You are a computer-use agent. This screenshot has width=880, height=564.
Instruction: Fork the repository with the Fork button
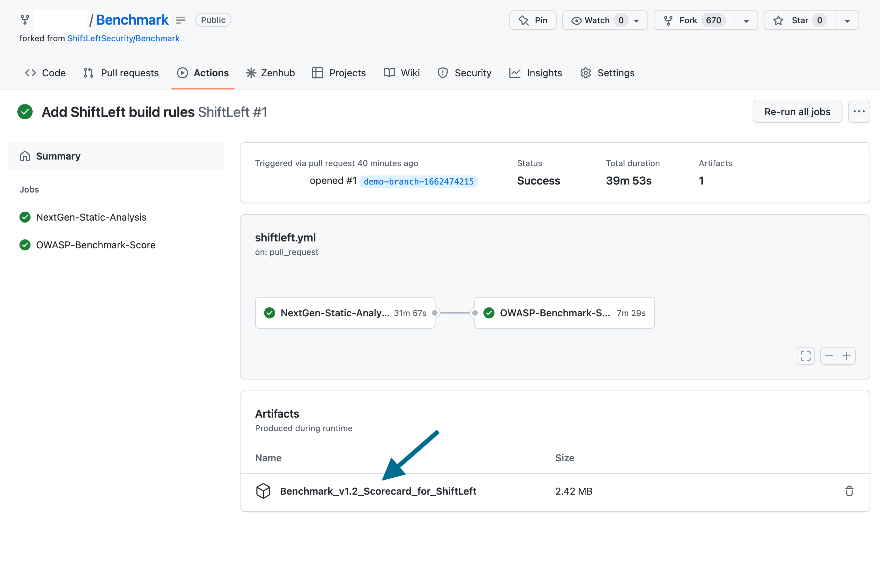[694, 20]
